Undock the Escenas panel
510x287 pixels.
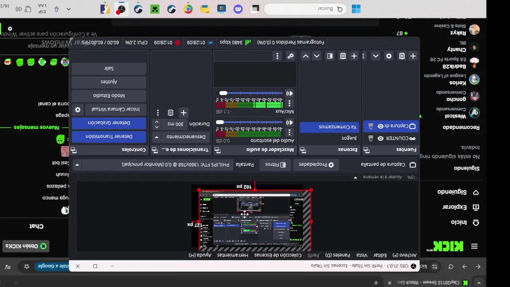click(x=303, y=150)
